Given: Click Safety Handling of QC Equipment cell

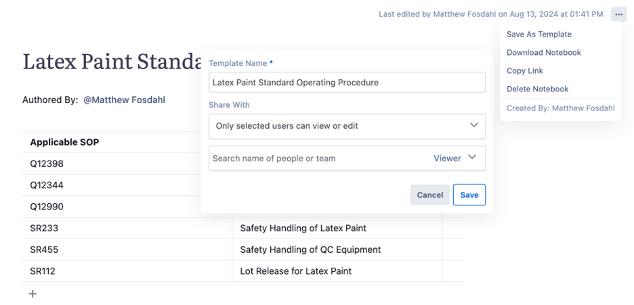Looking at the screenshot, I should click(x=310, y=249).
